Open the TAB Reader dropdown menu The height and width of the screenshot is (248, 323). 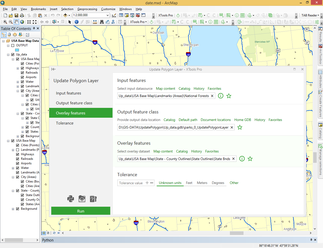(310, 15)
